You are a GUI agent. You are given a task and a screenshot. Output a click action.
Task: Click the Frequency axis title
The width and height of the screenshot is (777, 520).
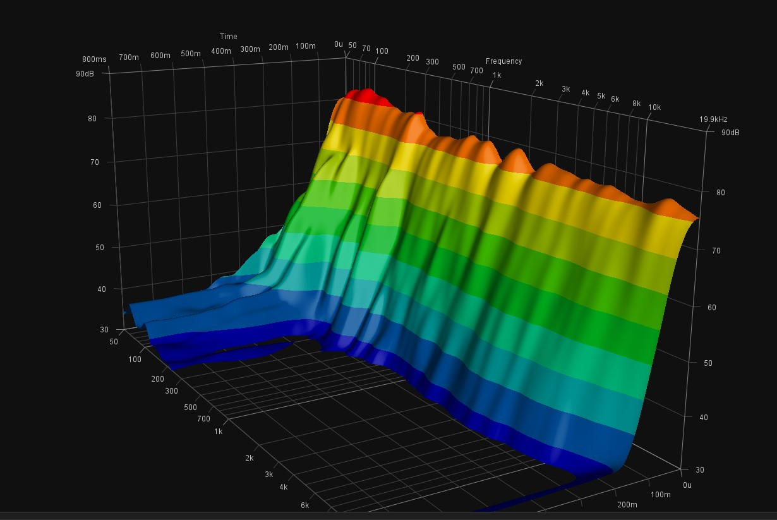click(x=503, y=61)
